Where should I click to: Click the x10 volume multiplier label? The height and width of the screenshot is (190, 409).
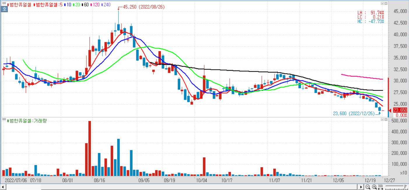tap(403, 173)
